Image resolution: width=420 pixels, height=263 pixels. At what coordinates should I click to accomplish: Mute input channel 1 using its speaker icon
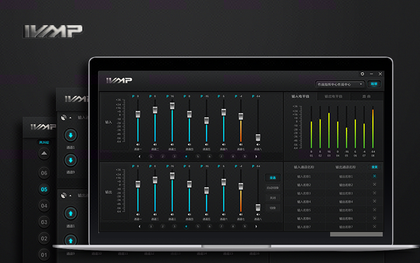coord(138,144)
